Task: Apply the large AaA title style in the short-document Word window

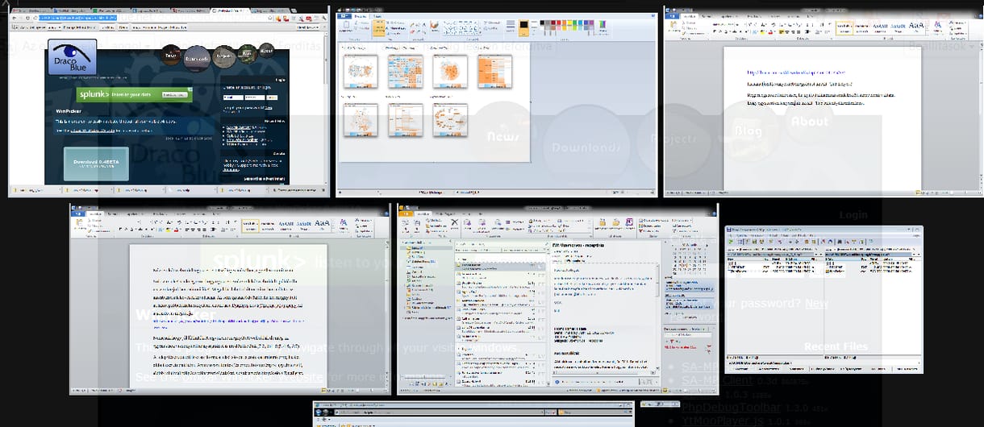Action: pos(917,27)
